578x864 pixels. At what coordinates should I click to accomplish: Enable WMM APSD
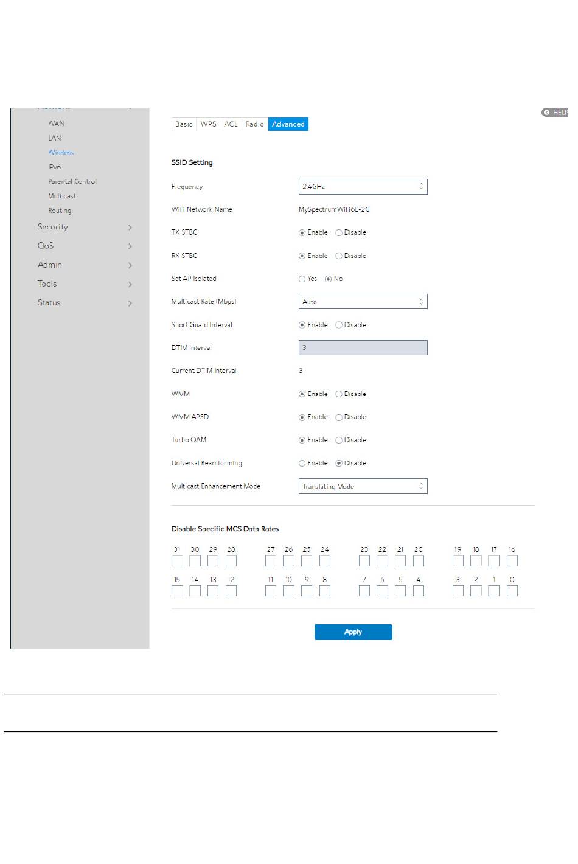[302, 417]
